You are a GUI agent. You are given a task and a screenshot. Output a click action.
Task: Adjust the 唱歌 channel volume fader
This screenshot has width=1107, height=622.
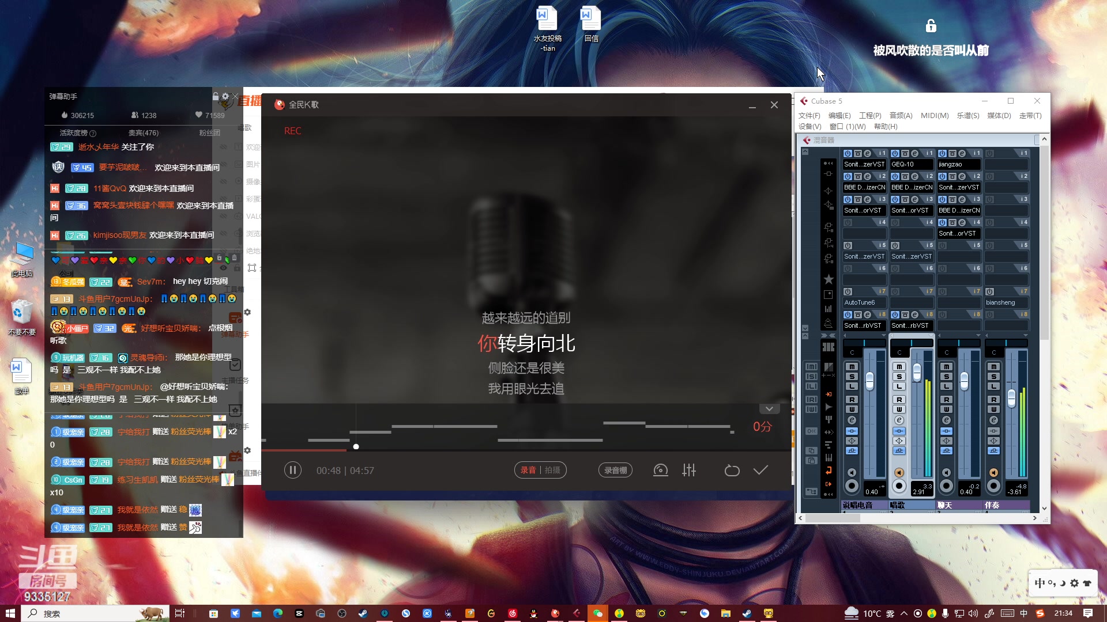917,372
